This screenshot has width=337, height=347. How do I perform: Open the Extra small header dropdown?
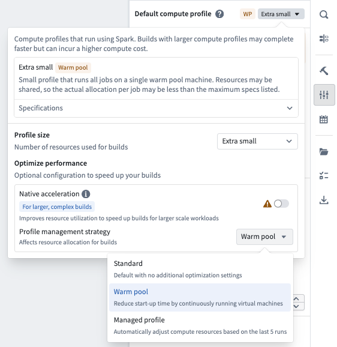coord(281,14)
